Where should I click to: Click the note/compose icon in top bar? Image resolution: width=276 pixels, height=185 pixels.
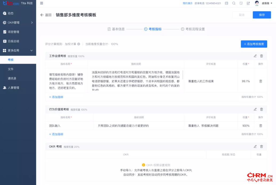[248, 3]
